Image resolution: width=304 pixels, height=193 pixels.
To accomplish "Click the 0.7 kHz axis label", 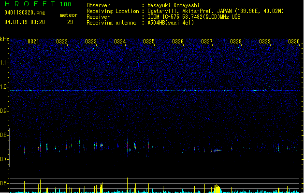I will coord(4,159).
